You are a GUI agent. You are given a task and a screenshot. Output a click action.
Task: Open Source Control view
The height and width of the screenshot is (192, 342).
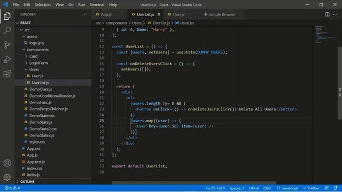pyautogui.click(x=7, y=45)
